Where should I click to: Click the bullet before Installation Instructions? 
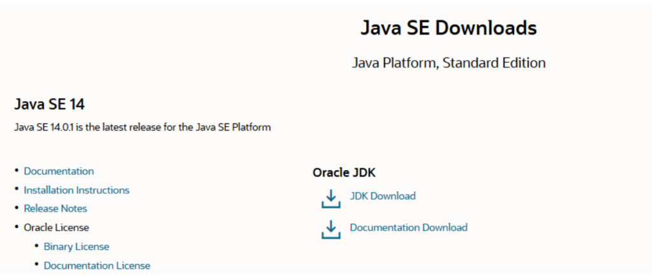[17, 190]
